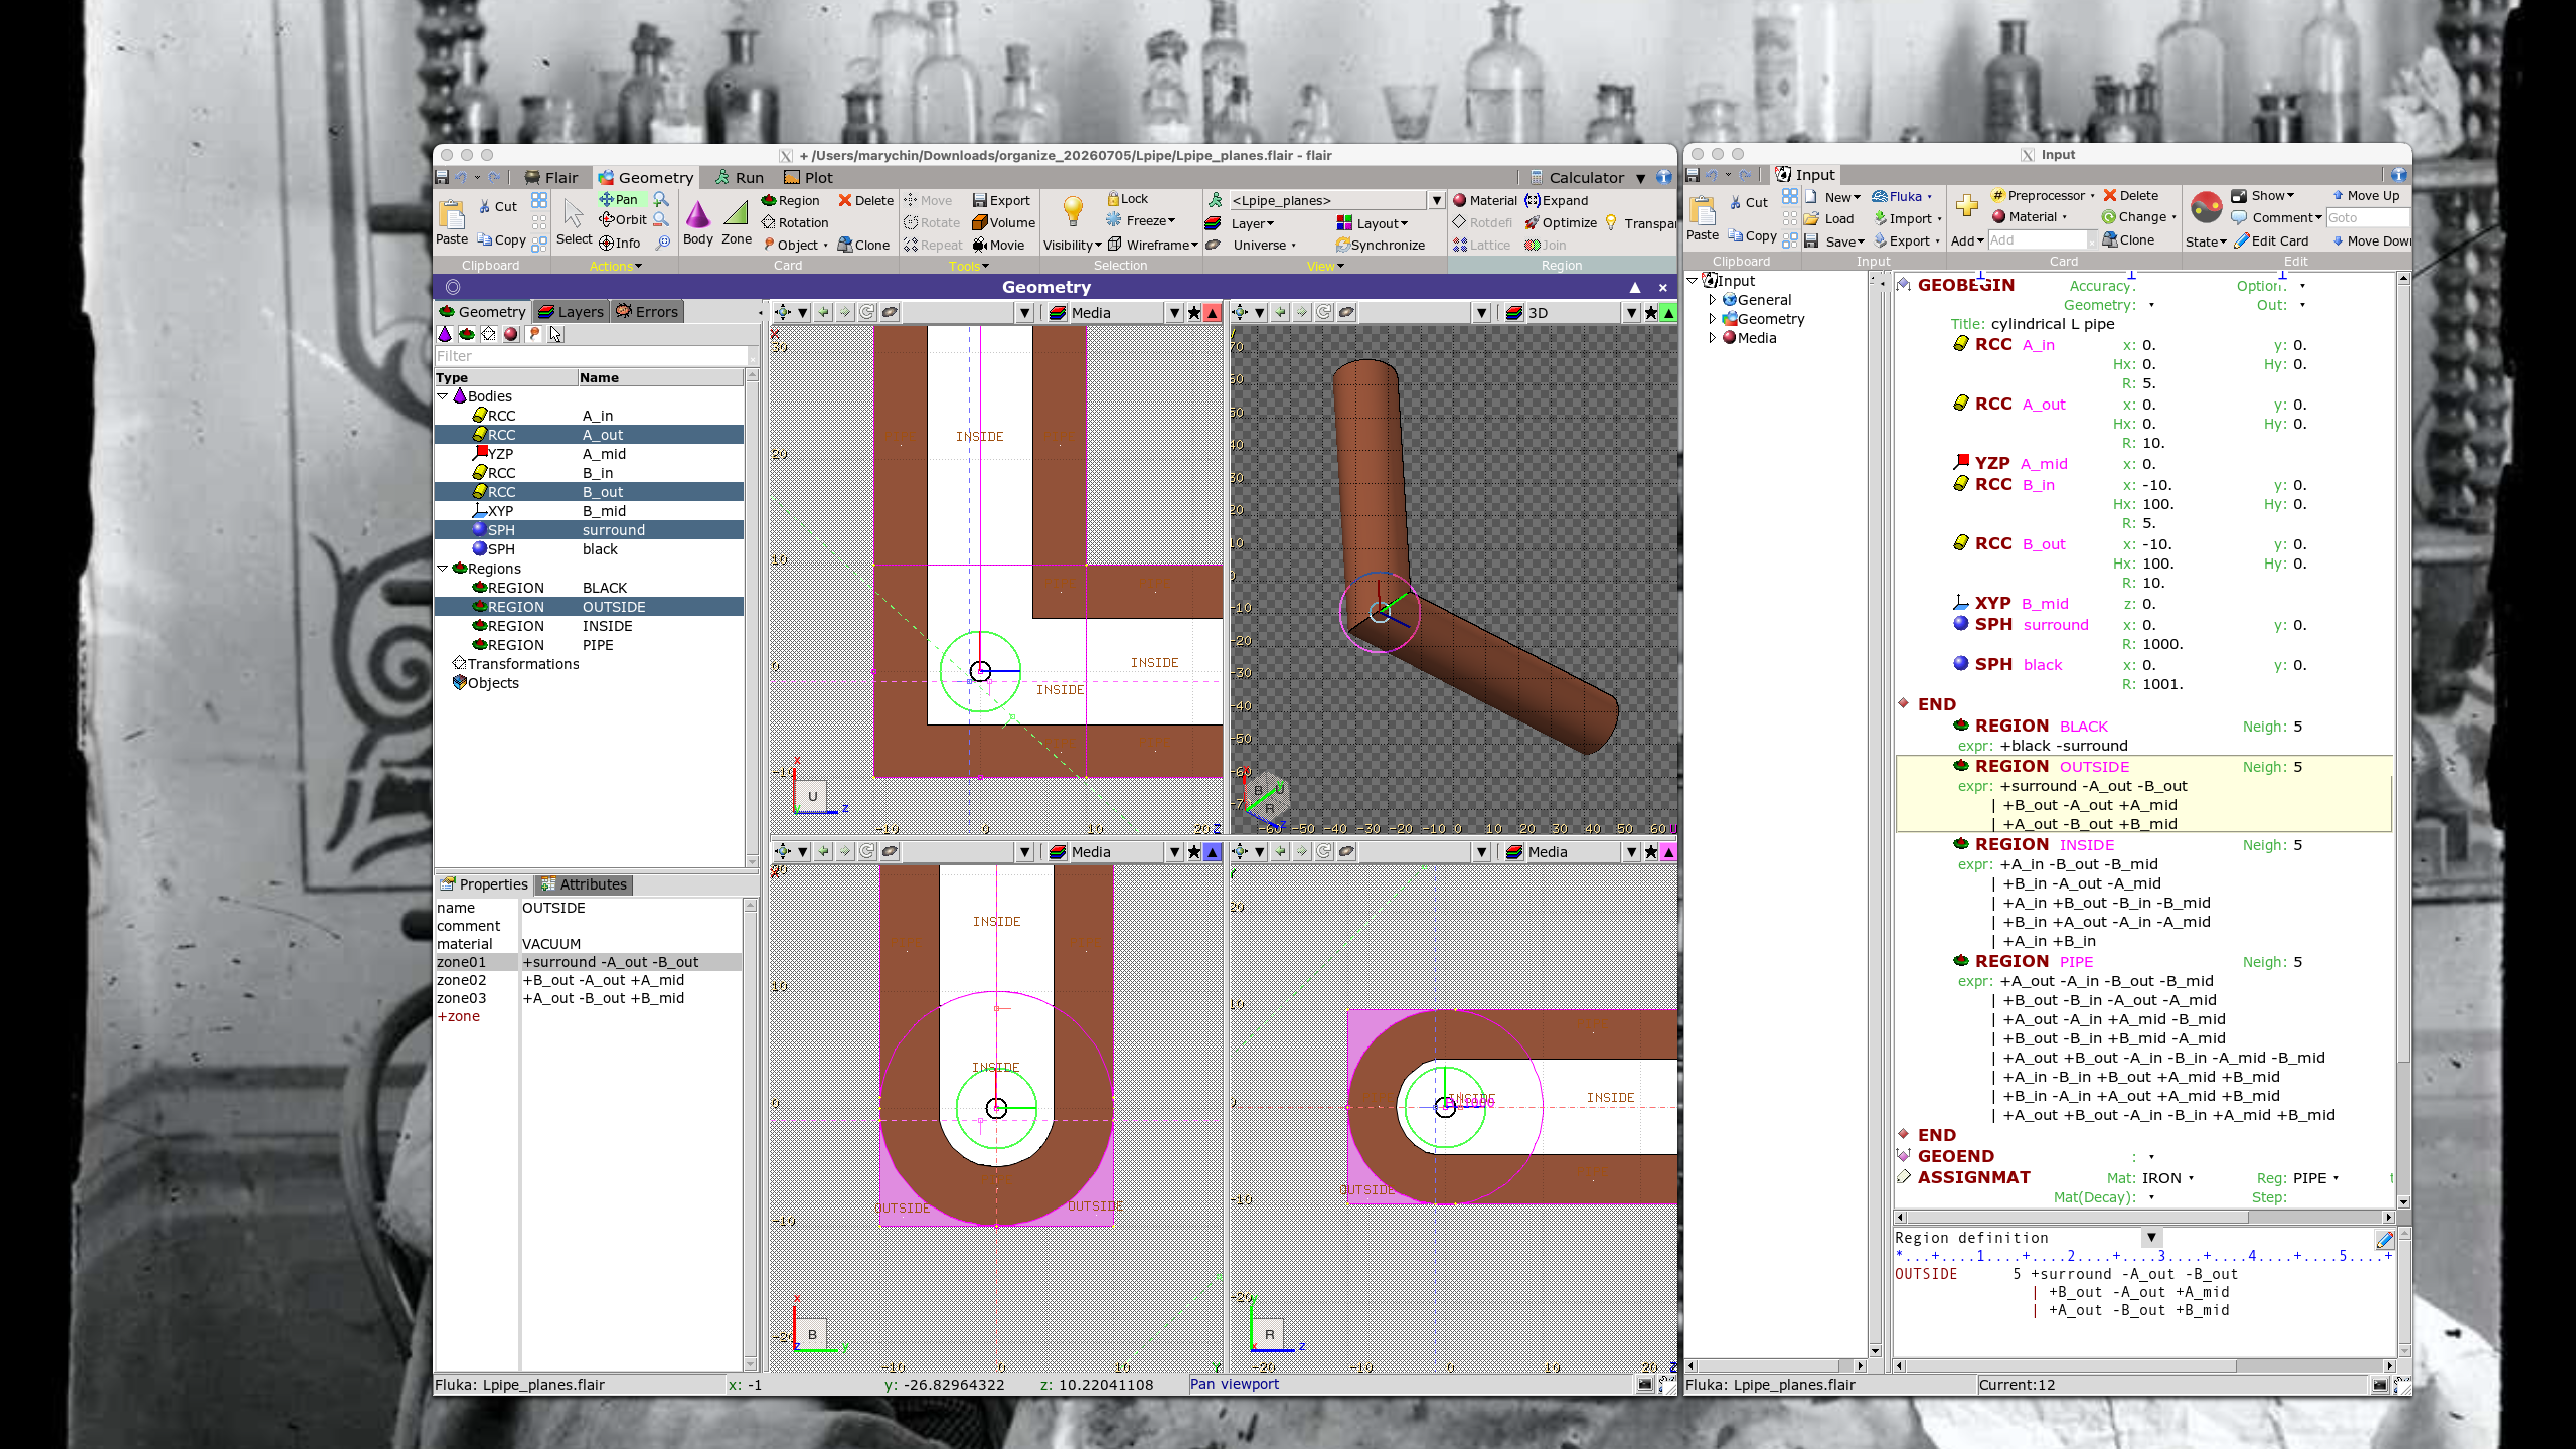
Task: Click the Filter input field
Action: click(x=591, y=356)
